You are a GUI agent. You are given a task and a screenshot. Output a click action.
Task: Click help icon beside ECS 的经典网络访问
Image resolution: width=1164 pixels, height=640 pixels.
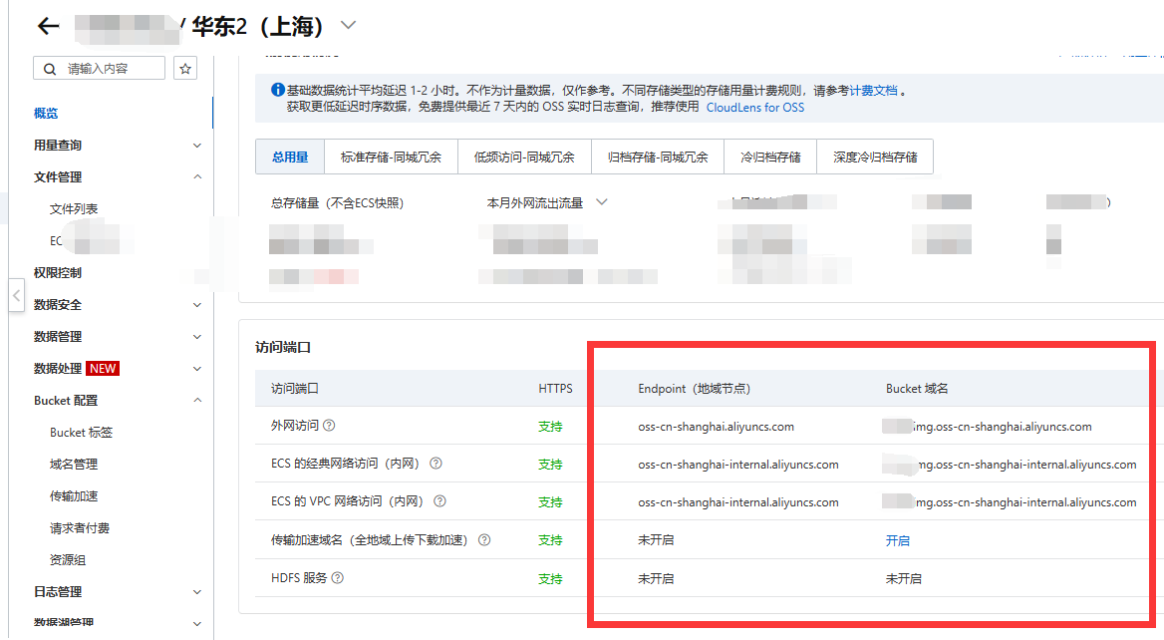[x=436, y=464]
